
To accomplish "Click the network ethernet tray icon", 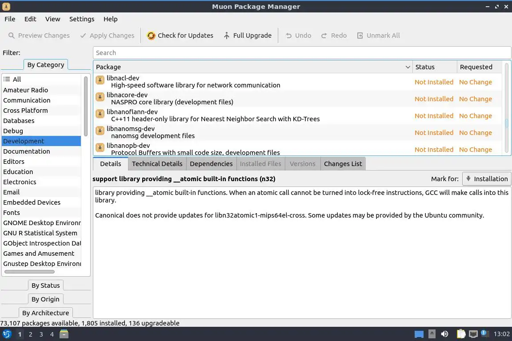I will 473,334.
